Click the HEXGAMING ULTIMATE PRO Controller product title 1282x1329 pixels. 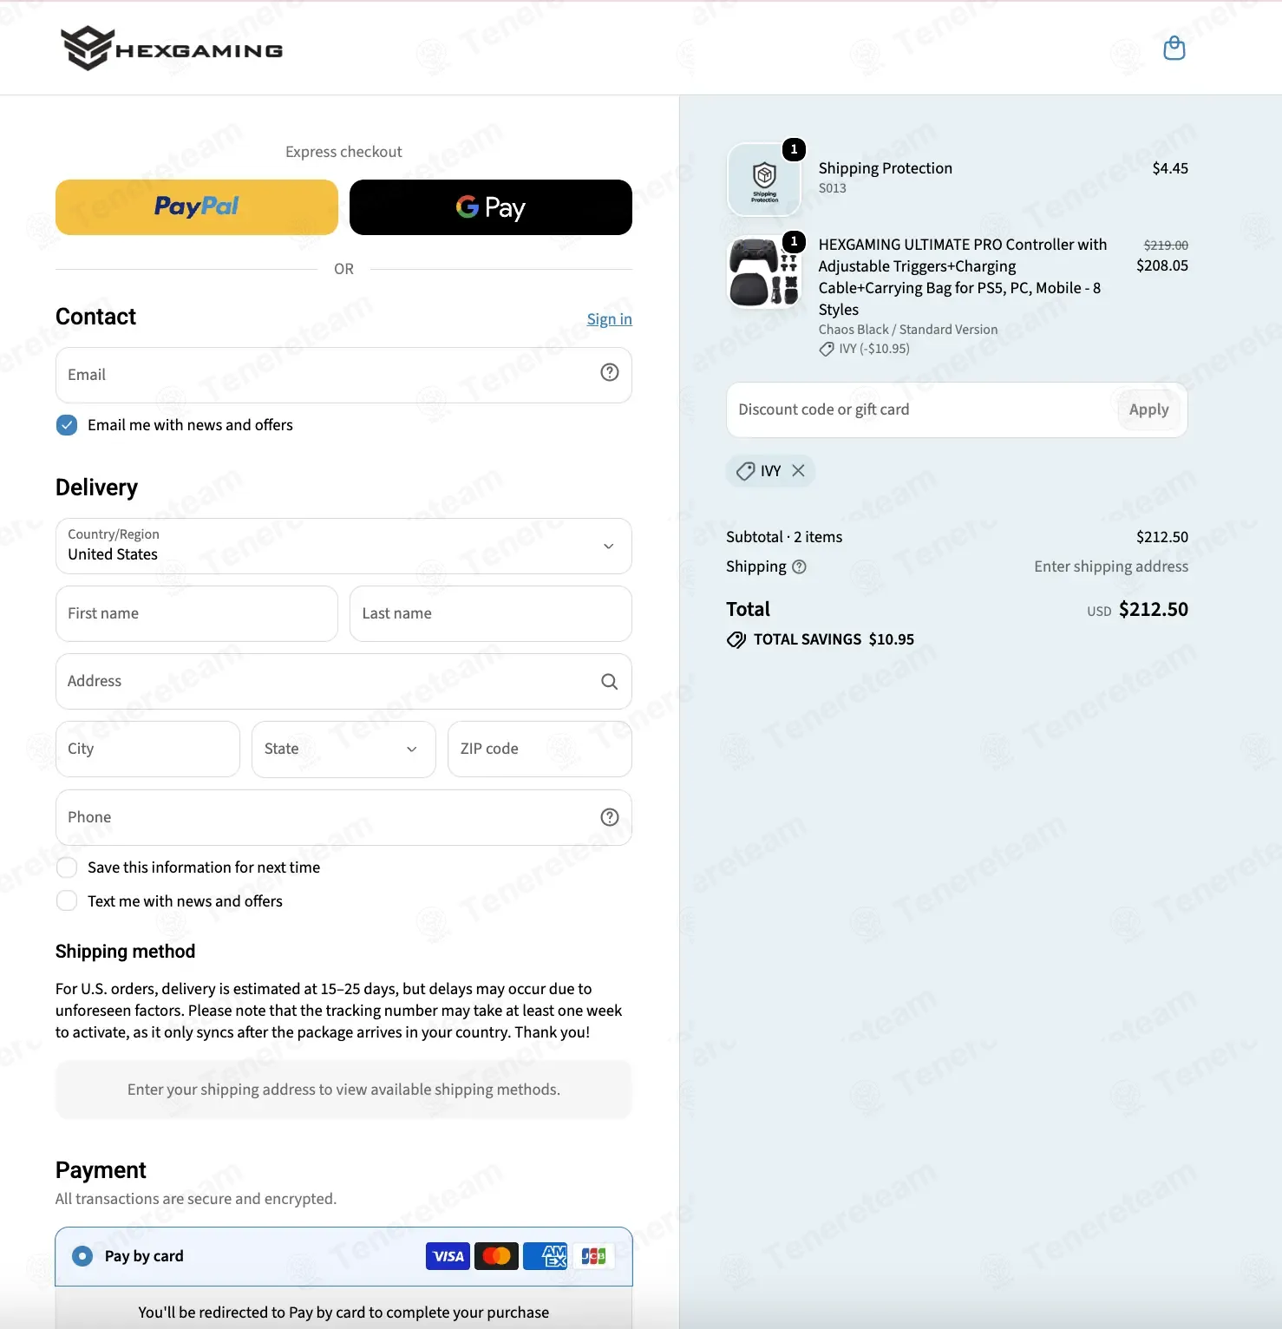tap(963, 277)
